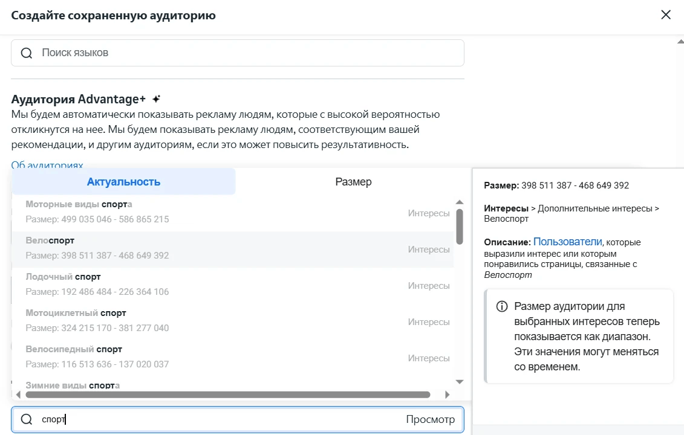Click right arrow of horizontal scrollbar
This screenshot has width=684, height=435.
click(447, 395)
